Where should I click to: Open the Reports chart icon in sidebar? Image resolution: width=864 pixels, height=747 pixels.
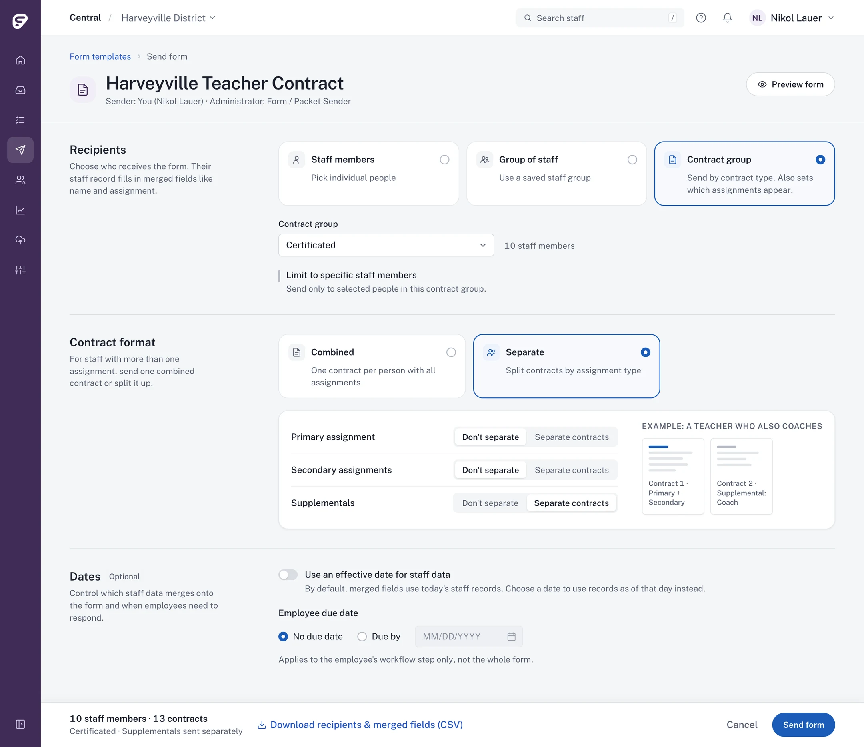20,210
